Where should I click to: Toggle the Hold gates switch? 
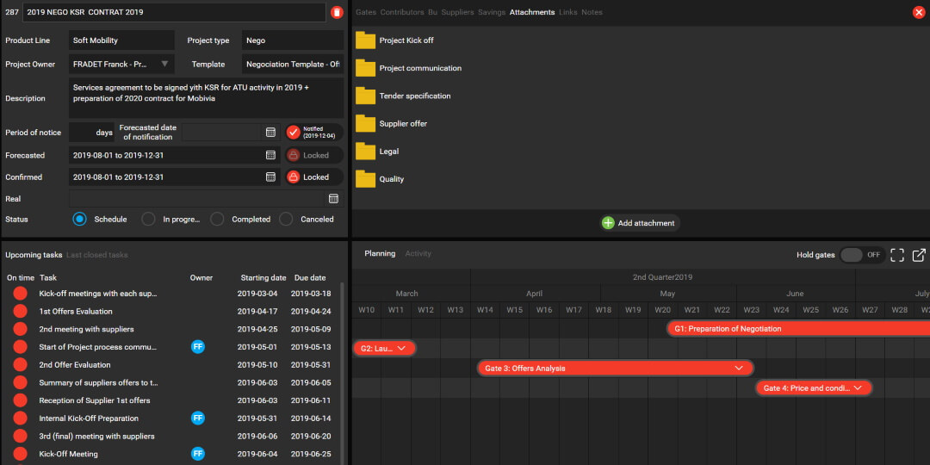862,255
